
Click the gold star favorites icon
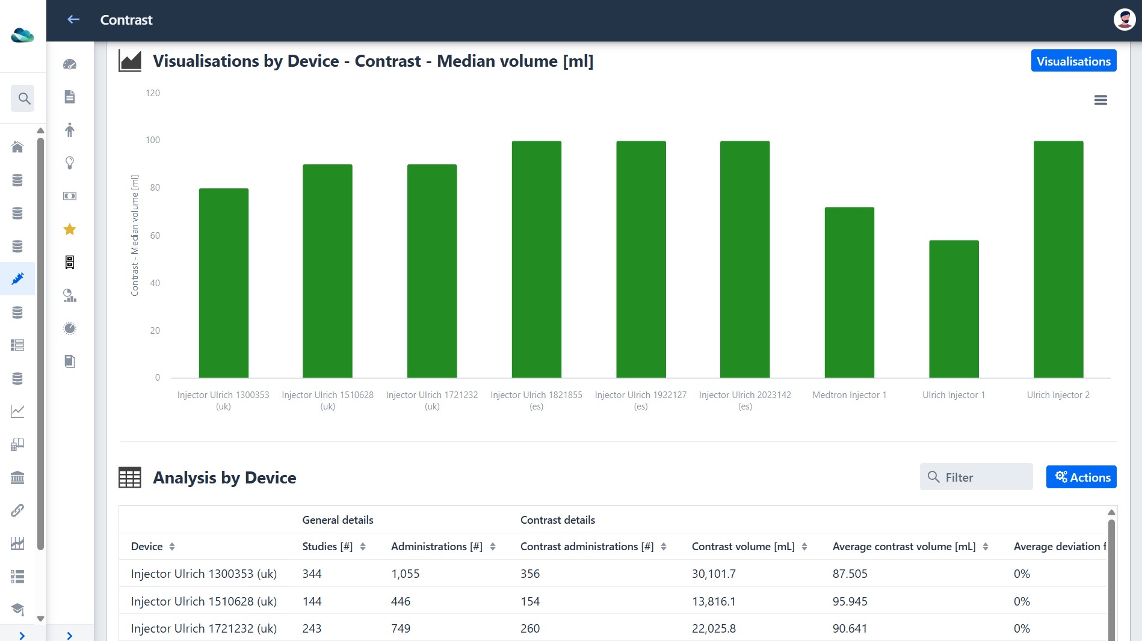[x=70, y=229]
